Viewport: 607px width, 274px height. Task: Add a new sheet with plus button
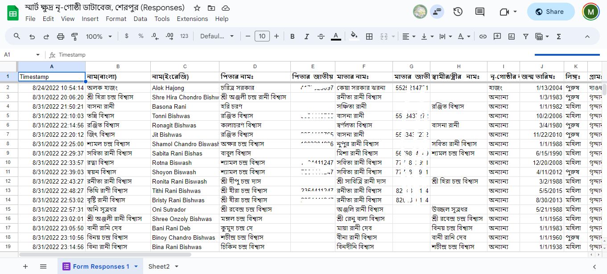25,266
